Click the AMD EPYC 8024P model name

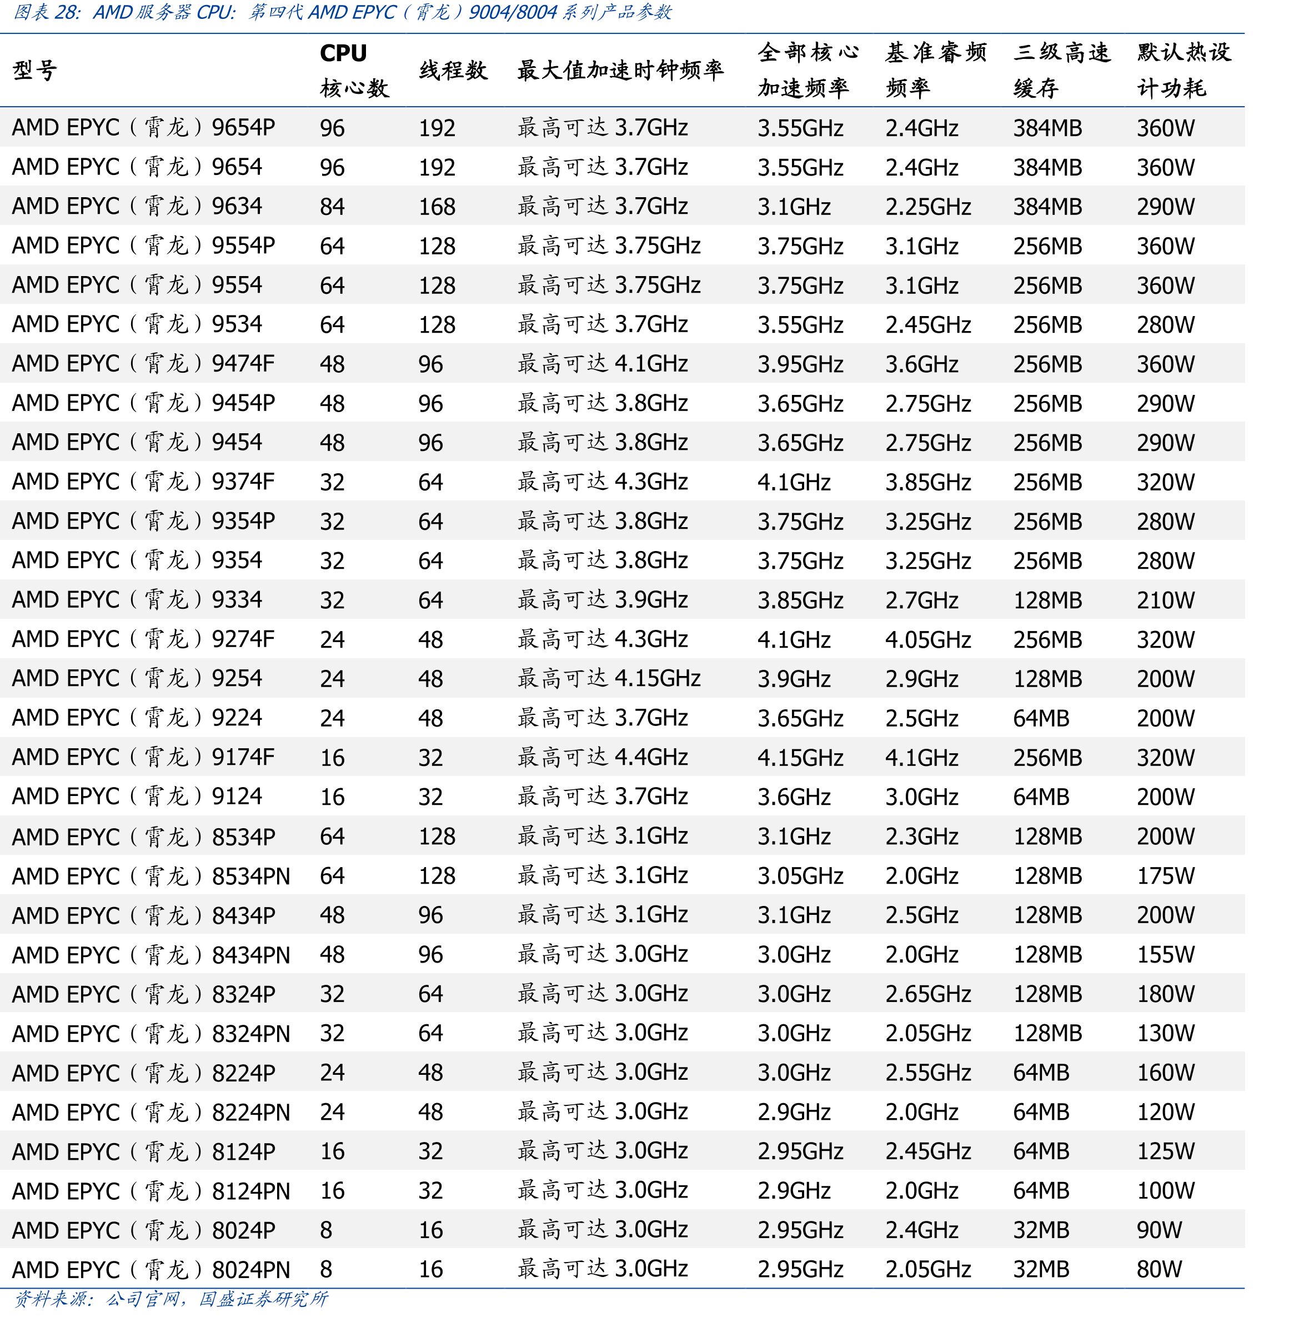[144, 1230]
